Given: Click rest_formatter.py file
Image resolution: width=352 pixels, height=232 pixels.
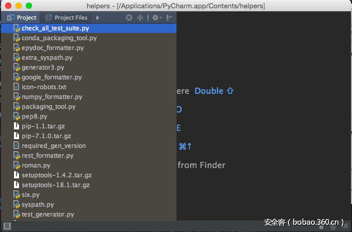Looking at the screenshot, I should pos(89,156).
